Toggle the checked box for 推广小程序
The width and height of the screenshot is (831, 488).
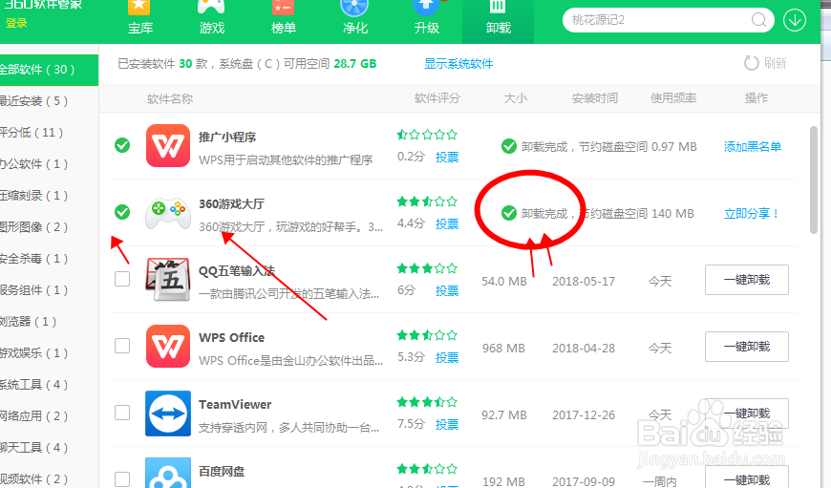pyautogui.click(x=122, y=145)
